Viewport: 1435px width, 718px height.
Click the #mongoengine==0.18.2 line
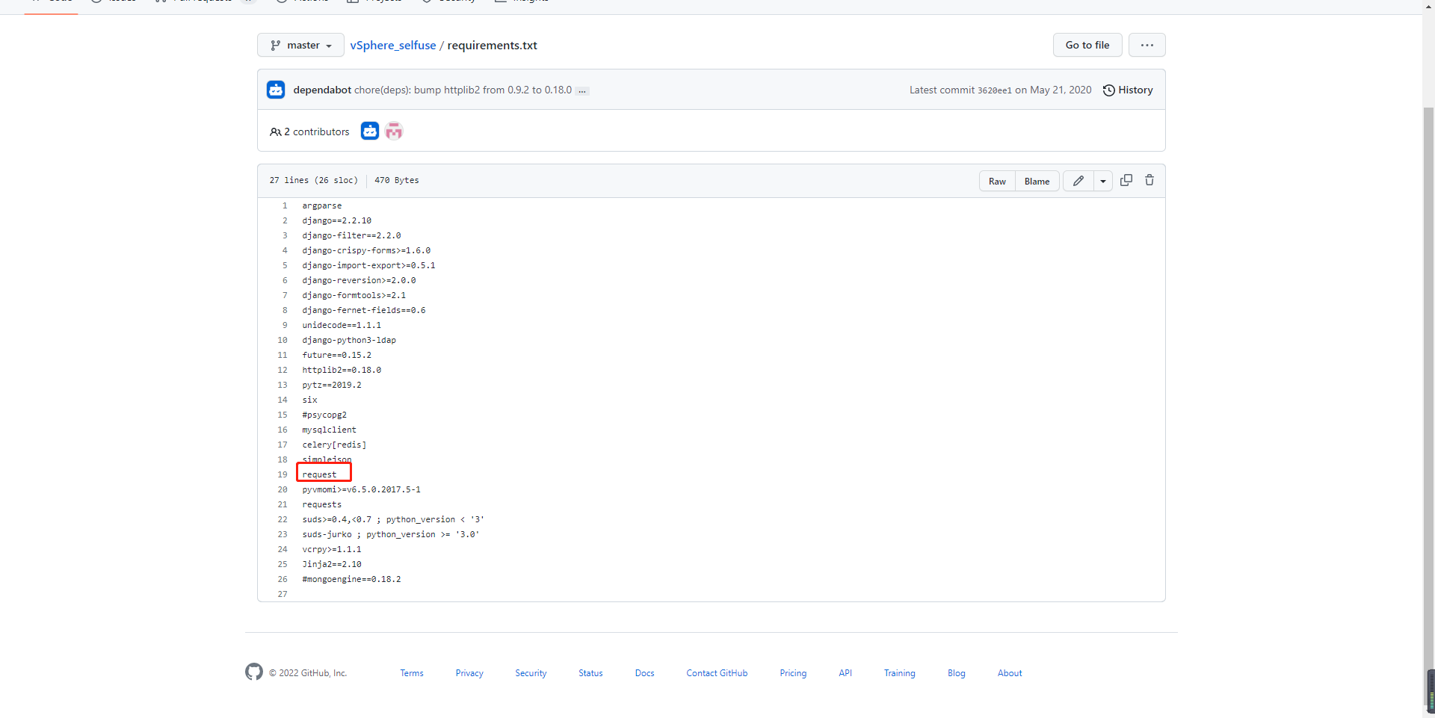point(351,579)
